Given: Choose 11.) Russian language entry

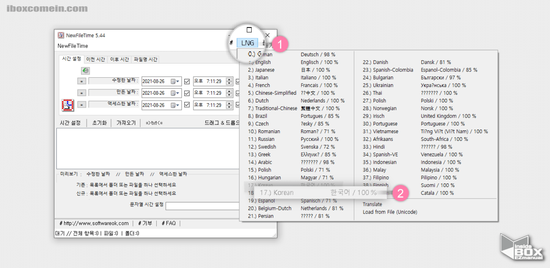Looking at the screenshot, I should [297, 139].
